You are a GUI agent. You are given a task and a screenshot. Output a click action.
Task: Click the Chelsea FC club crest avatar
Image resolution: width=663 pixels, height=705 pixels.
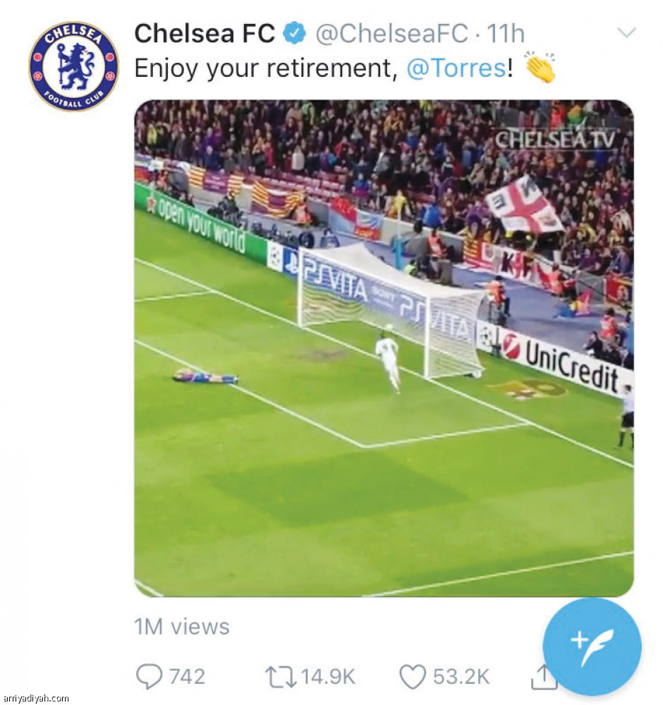tap(73, 66)
